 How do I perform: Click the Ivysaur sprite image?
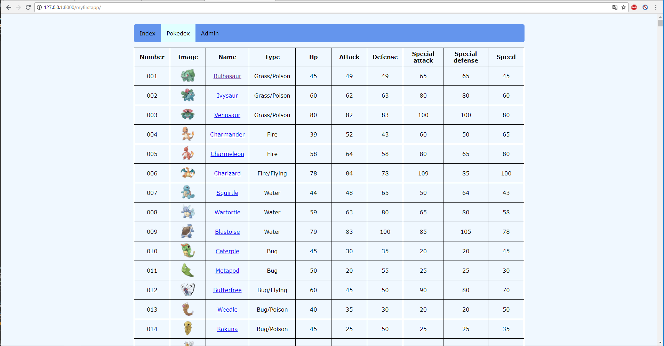pyautogui.click(x=188, y=95)
